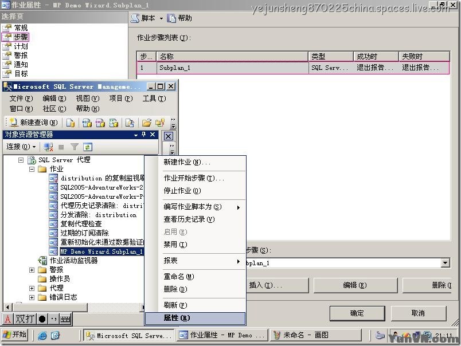Click the MDX query icon
Viewport: 461px width, 346px height.
pyautogui.click(x=87, y=123)
